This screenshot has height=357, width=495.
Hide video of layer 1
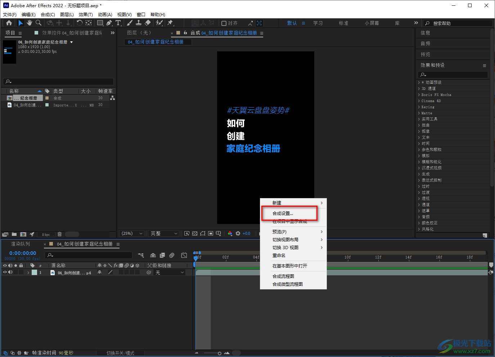point(5,273)
